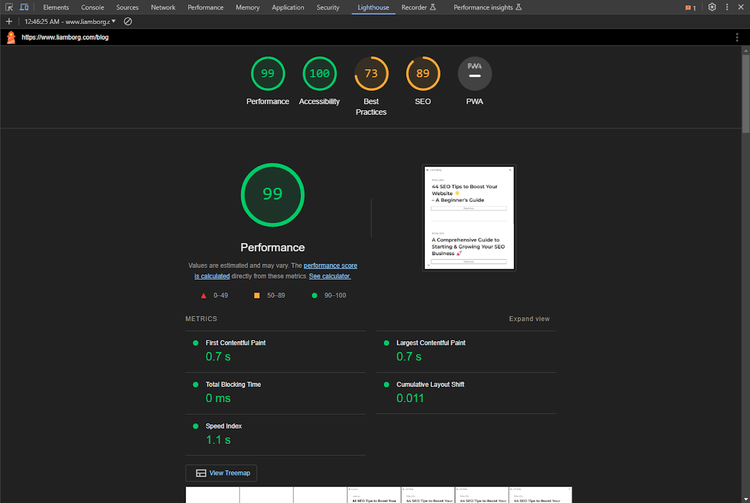Close the DevTools panel
The image size is (750, 503).
(x=741, y=7)
